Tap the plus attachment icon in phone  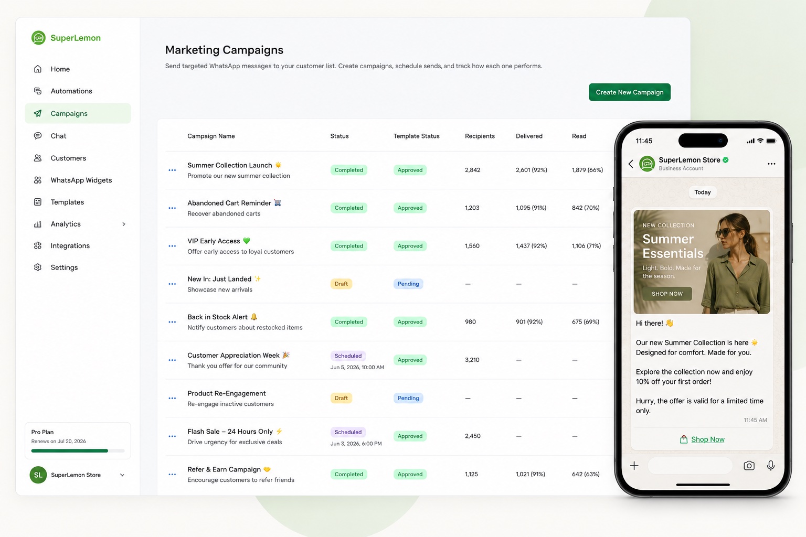[x=634, y=466]
